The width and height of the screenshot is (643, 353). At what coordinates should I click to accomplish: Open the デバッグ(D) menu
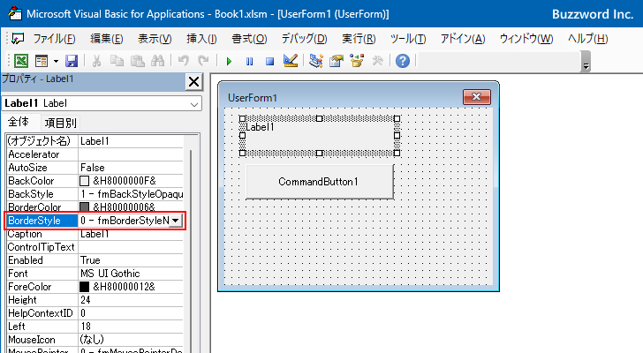coord(304,39)
